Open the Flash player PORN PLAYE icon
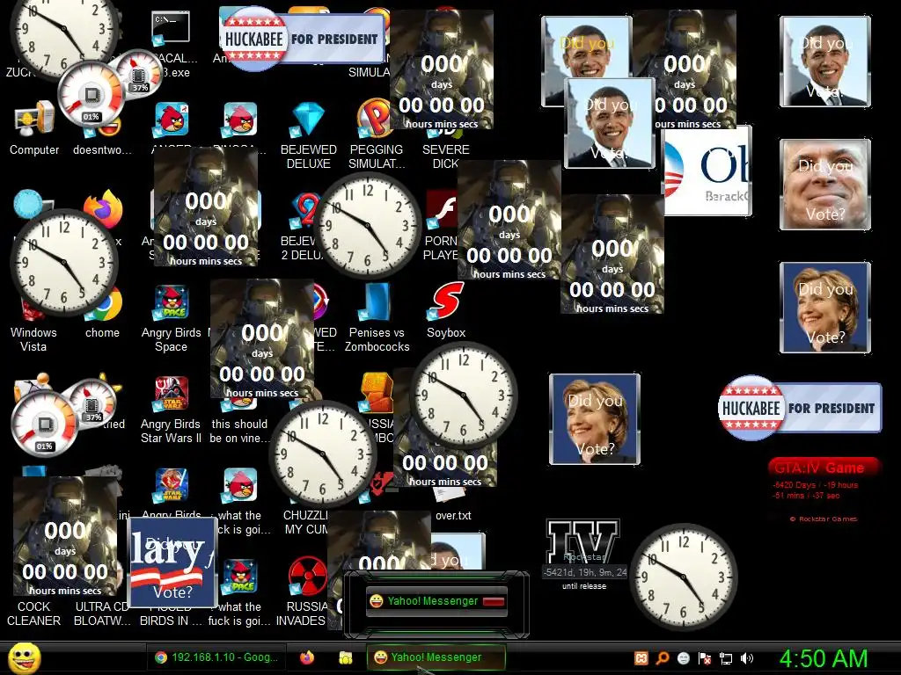Viewport: 901px width, 675px height. [x=442, y=211]
